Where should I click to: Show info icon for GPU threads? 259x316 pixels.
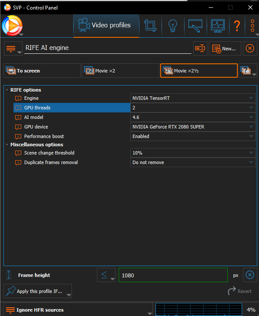[18, 108]
